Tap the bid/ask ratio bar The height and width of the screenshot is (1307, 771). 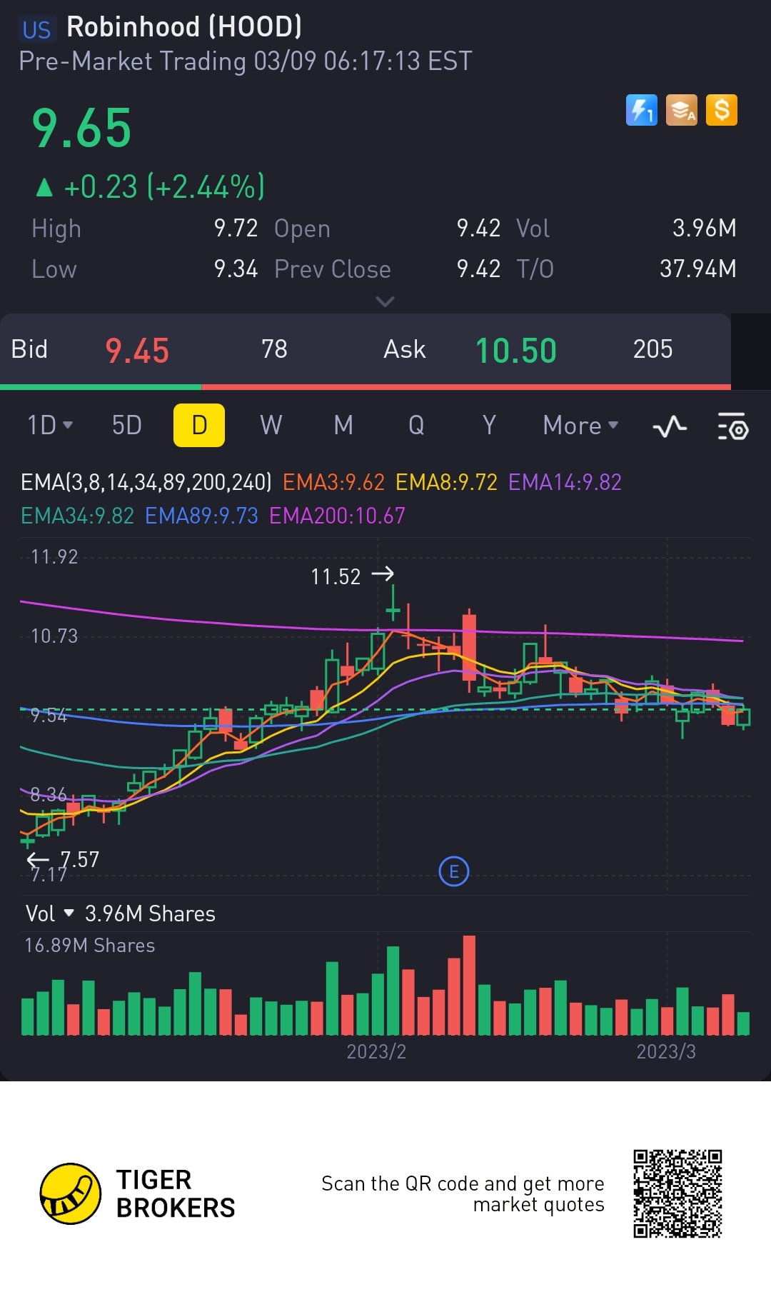[x=366, y=387]
